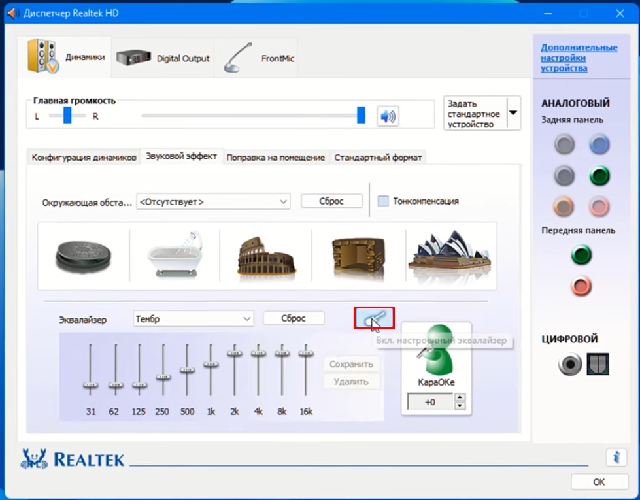Click the square optical connector under ЦИФРОВОЙ
The width and height of the screenshot is (640, 500).
tap(598, 363)
